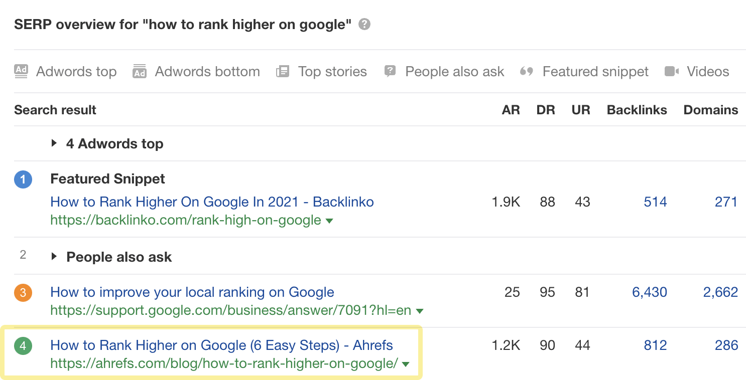This screenshot has width=746, height=380.
Task: Click the blue position 1 badge
Action: [x=23, y=179]
